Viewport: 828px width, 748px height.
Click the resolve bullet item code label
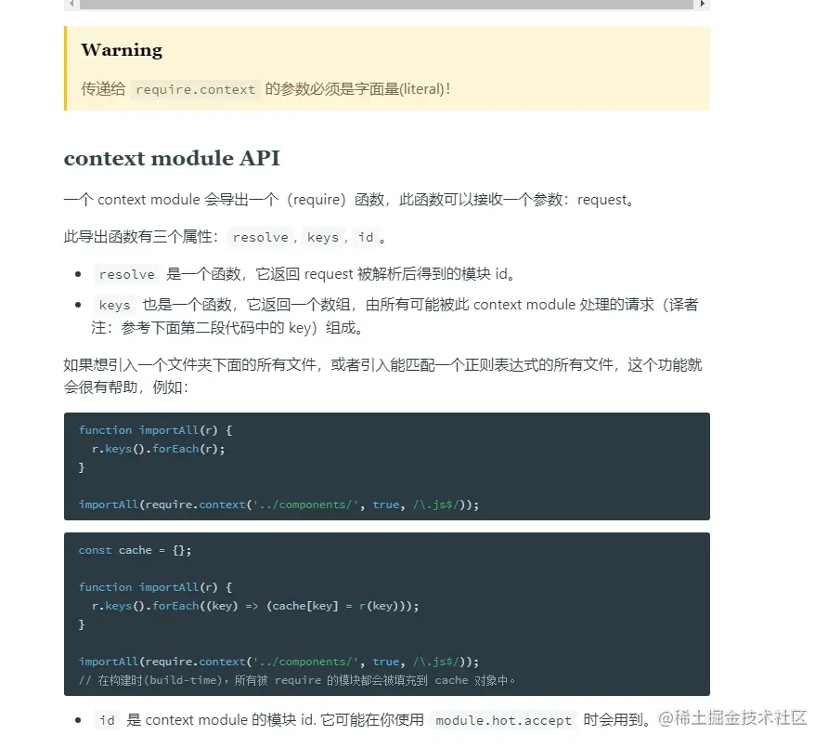126,275
